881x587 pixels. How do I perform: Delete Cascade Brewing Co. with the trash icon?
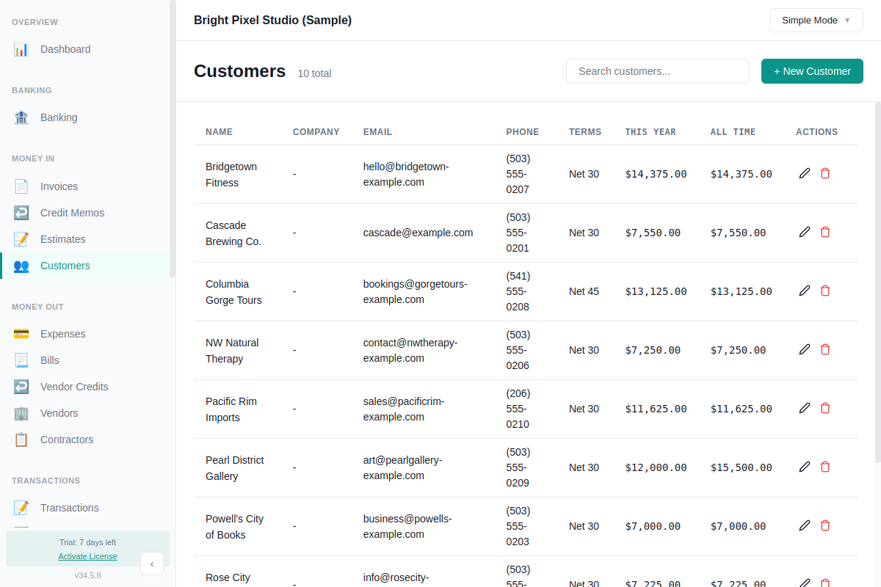point(825,232)
